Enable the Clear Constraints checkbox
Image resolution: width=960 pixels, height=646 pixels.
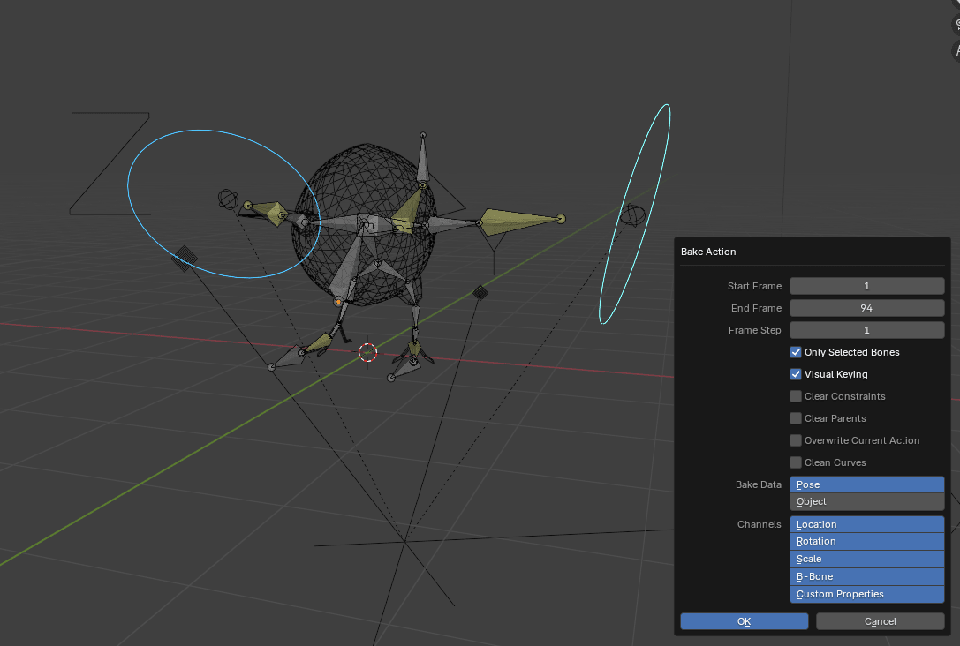[796, 395]
